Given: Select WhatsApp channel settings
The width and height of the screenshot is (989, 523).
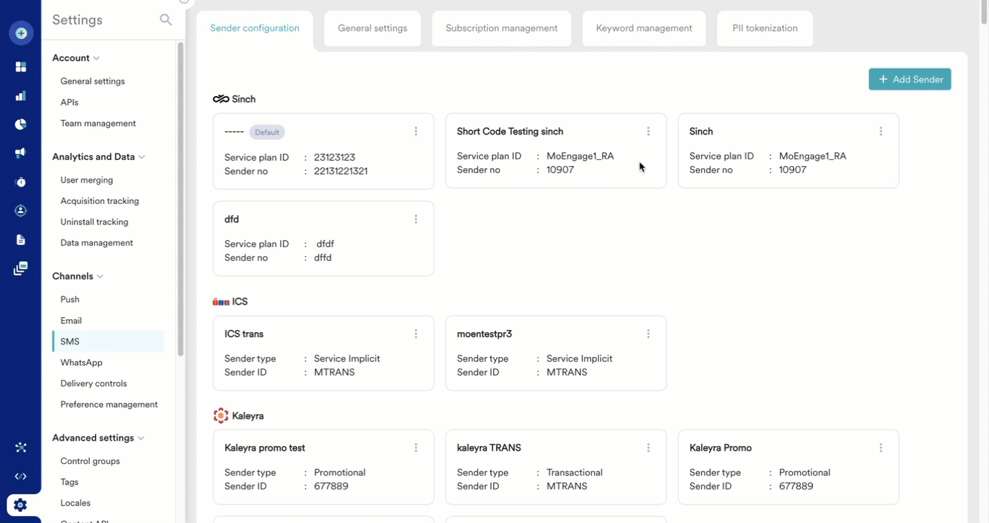Looking at the screenshot, I should coord(81,362).
